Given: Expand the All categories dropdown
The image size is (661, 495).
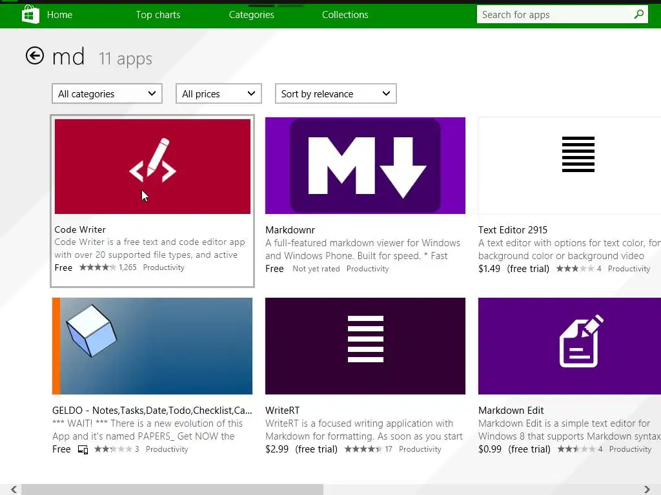Looking at the screenshot, I should pos(107,93).
